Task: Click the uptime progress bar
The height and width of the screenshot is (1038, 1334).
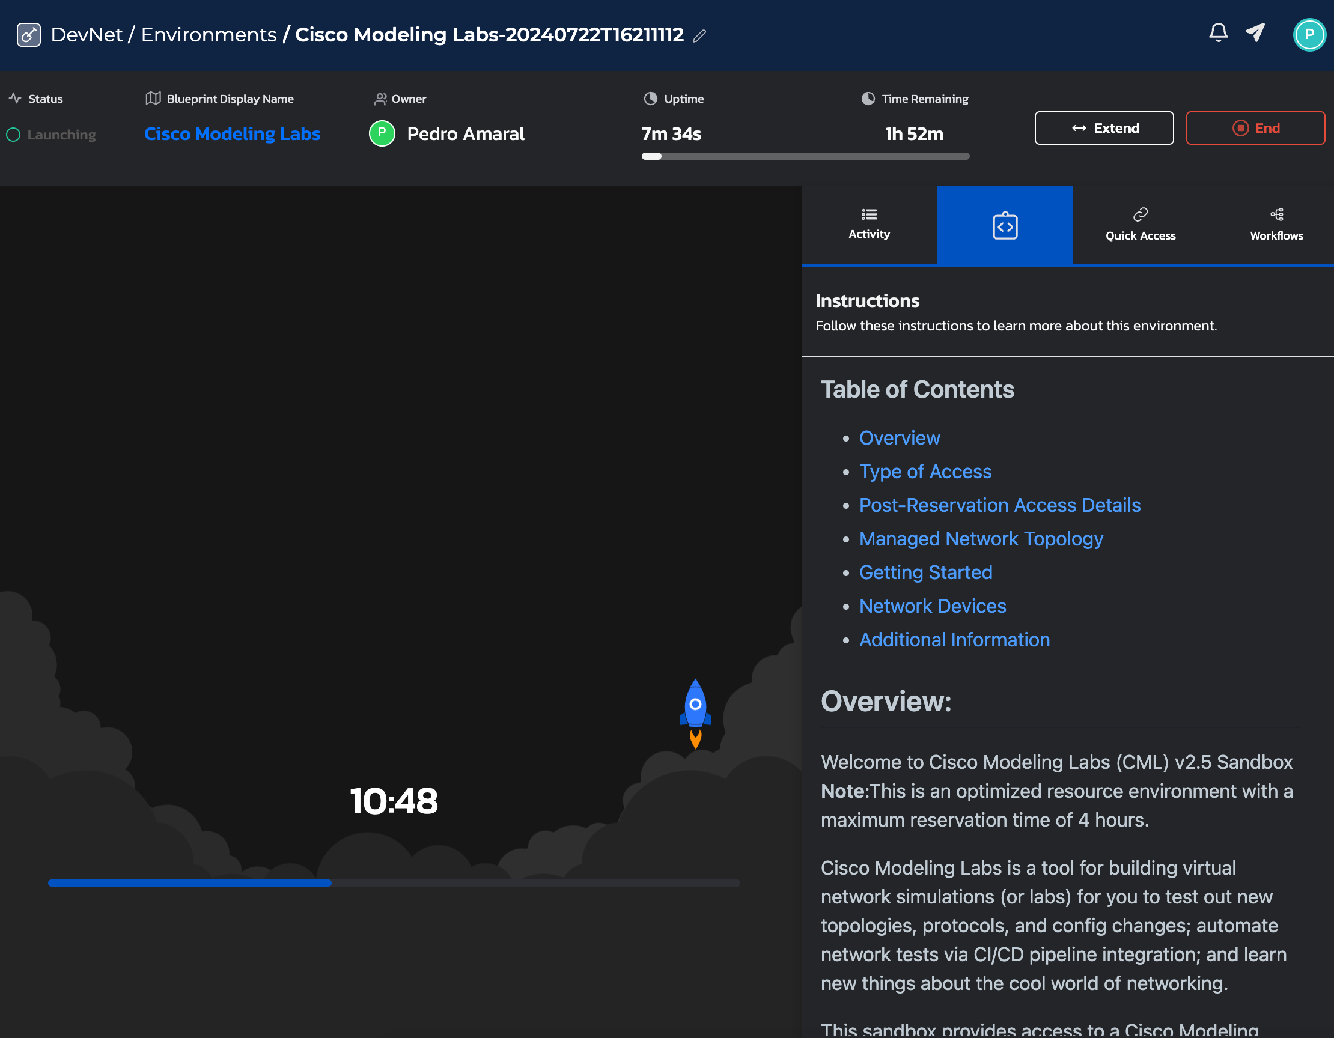Action: click(805, 156)
